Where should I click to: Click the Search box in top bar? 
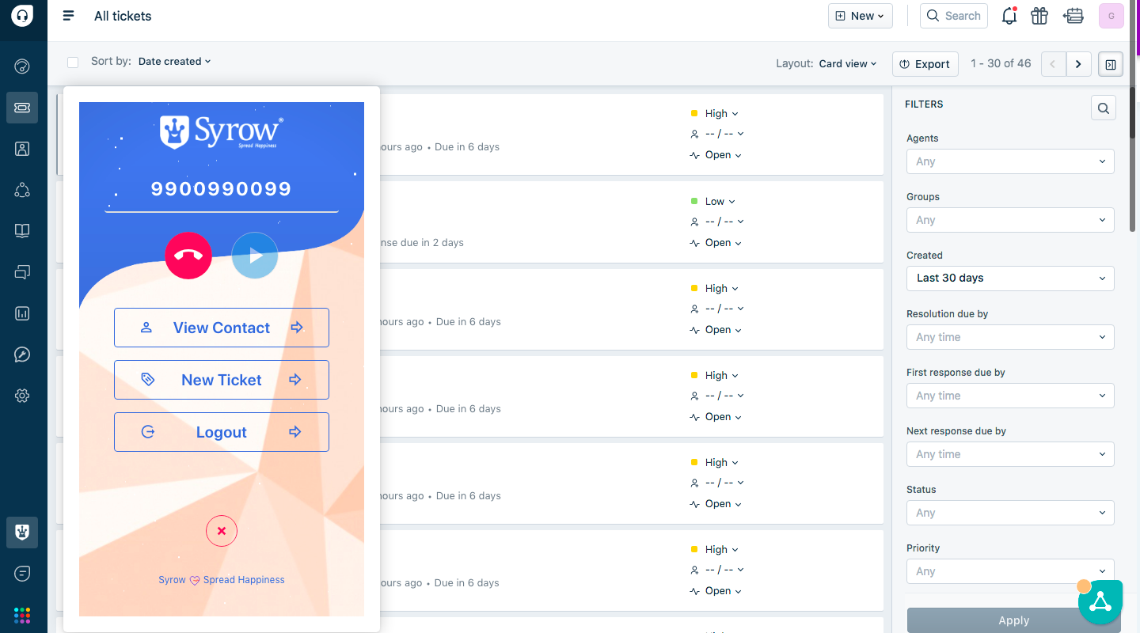click(954, 16)
